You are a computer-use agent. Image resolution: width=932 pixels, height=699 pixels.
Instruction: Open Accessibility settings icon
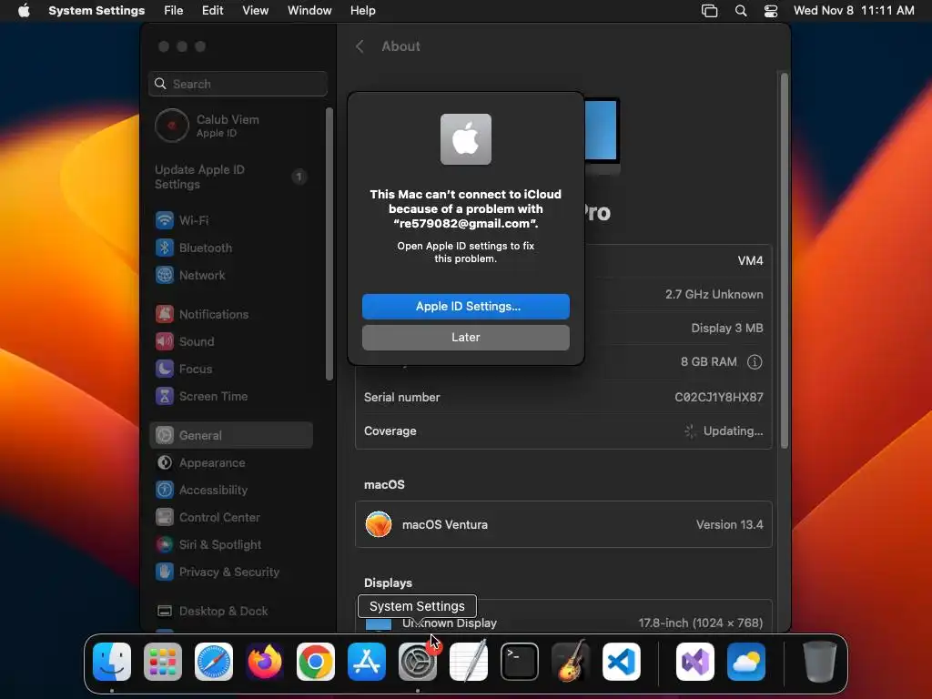(165, 490)
